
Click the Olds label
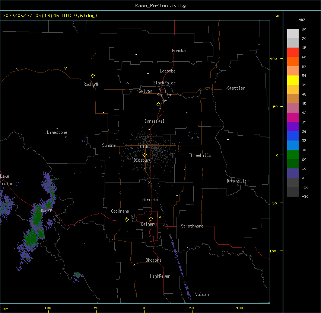[x=144, y=146]
